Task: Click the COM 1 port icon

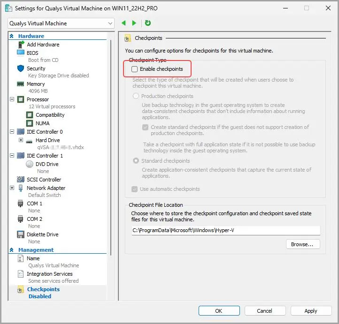Action: [x=20, y=203]
